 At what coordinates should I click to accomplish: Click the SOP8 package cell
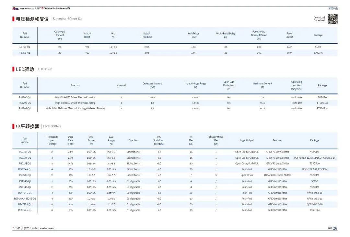318,47
